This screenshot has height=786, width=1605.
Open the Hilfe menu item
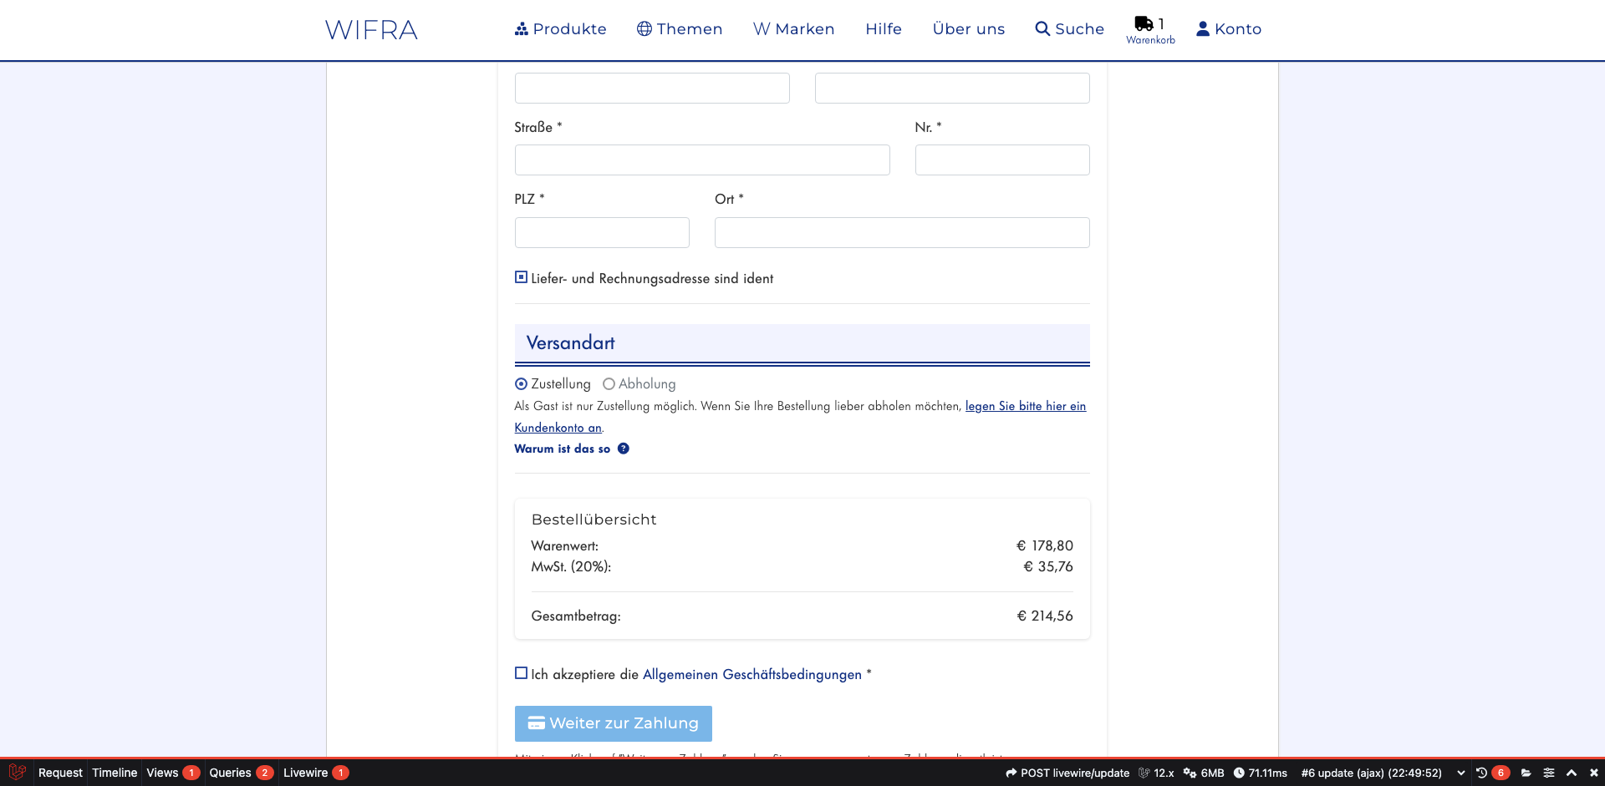[883, 28]
